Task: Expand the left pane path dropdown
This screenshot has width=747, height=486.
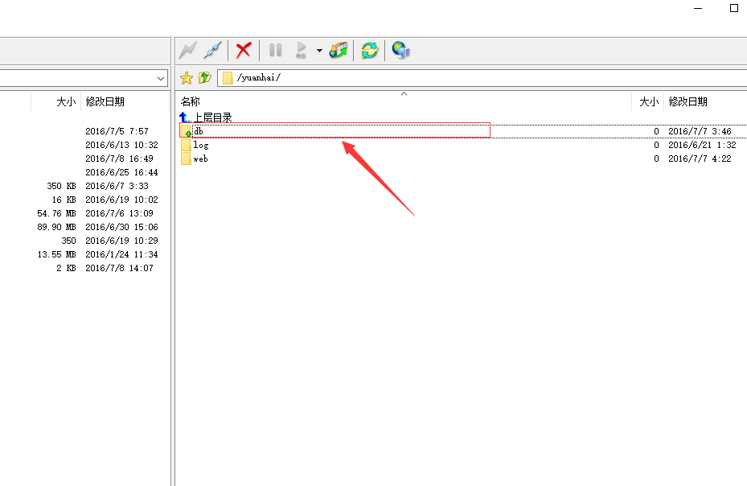Action: (160, 78)
